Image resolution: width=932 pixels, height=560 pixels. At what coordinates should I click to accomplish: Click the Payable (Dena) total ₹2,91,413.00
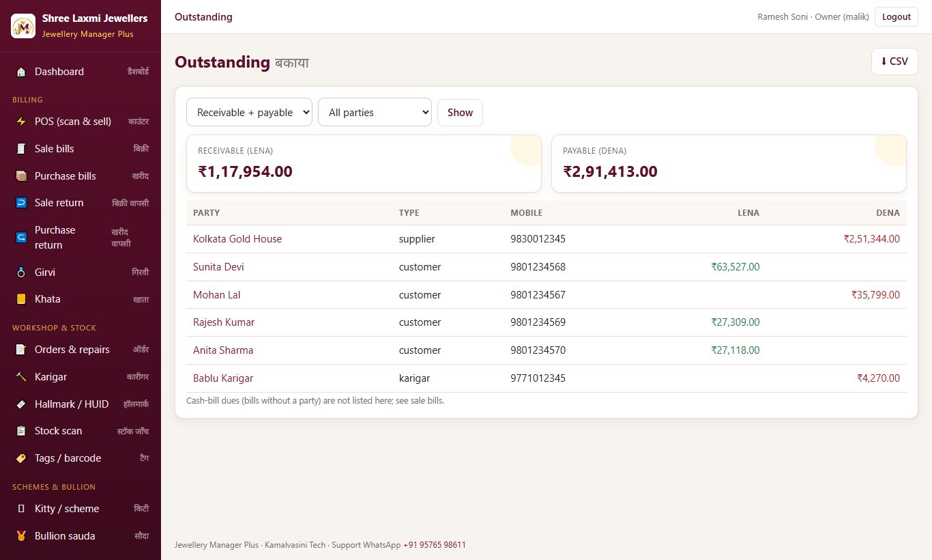tap(610, 171)
